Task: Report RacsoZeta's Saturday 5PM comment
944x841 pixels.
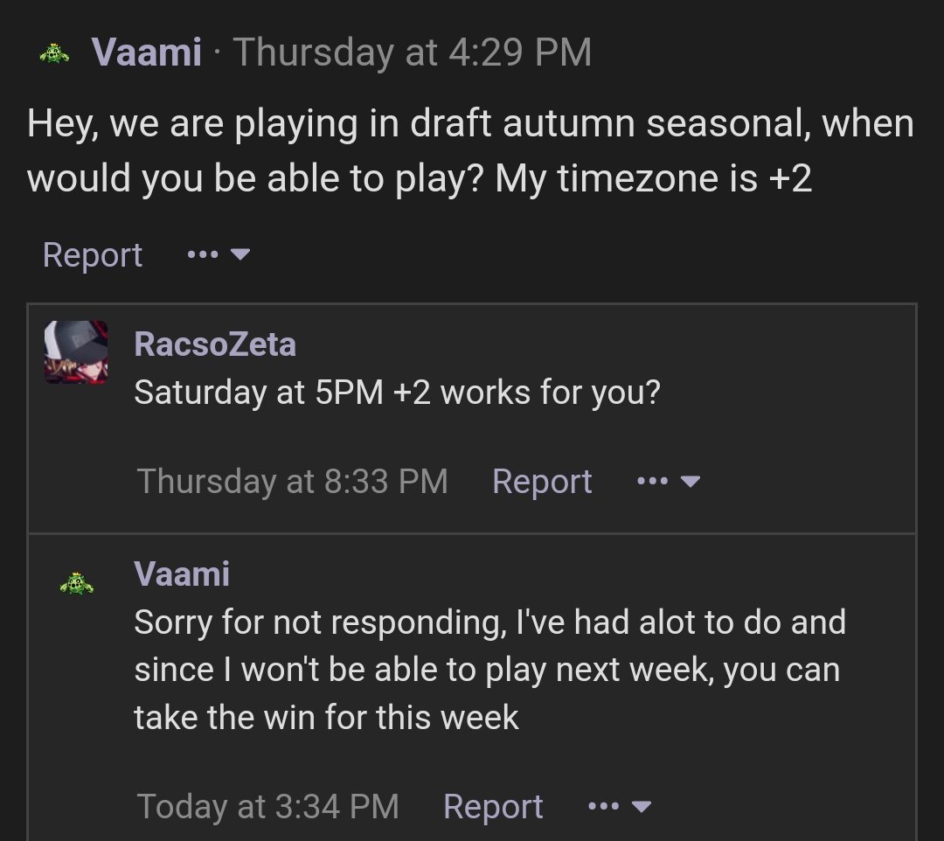Action: tap(542, 481)
